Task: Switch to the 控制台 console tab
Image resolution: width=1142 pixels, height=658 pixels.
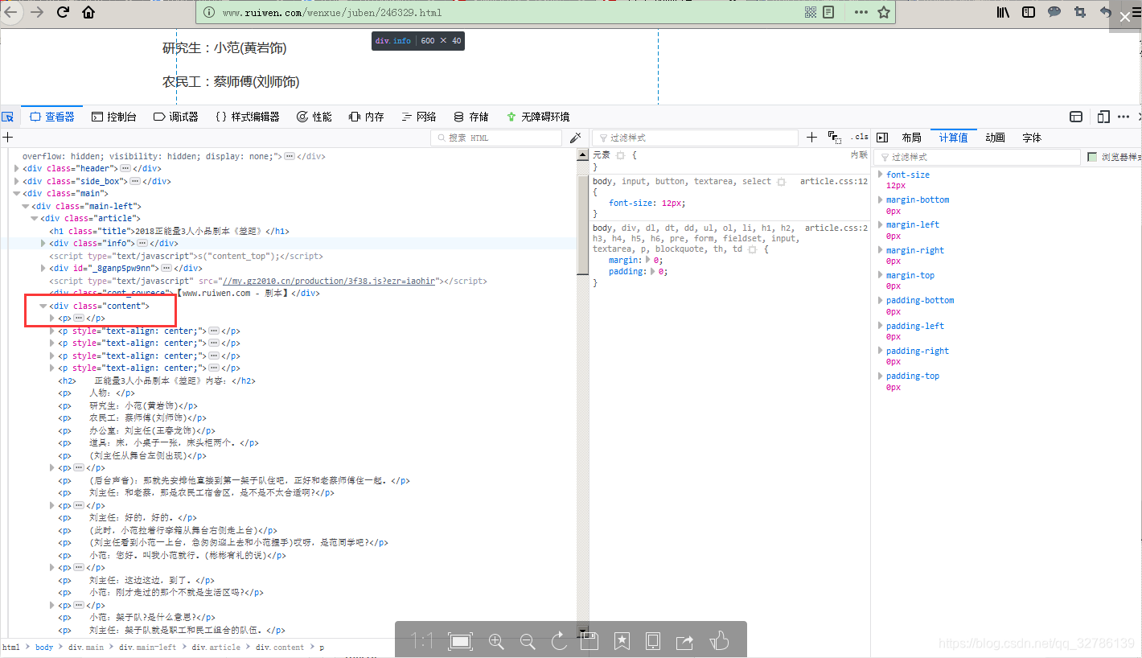Action: (x=113, y=117)
